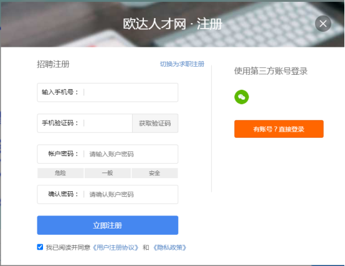Close the registration dialog with X icon

tap(323, 24)
